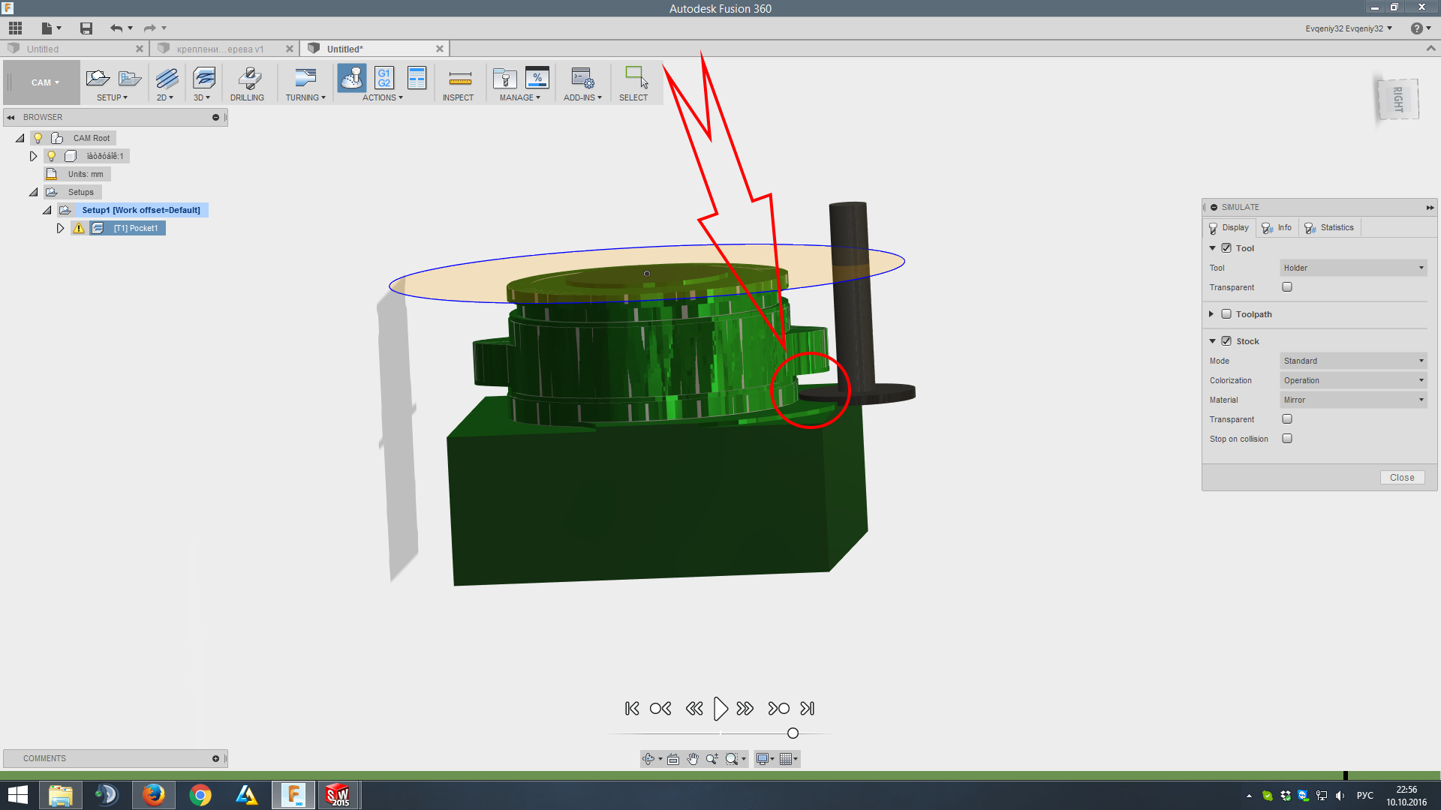Screen dimensions: 1441x810
Task: Switch to the Info tab
Action: (x=1277, y=227)
